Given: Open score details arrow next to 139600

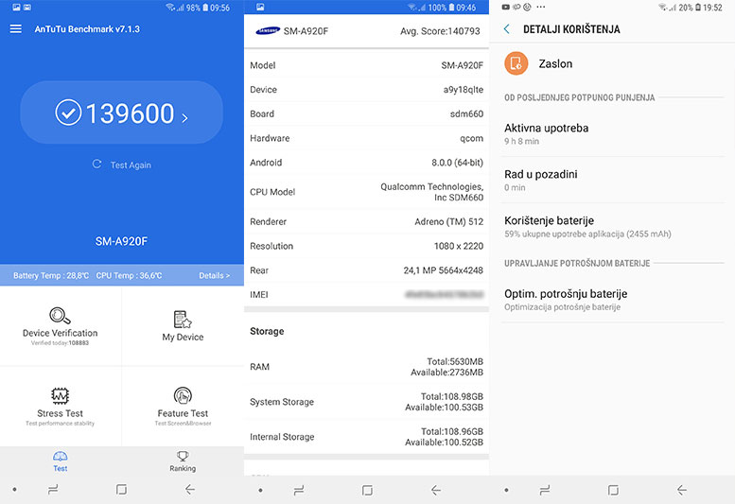Looking at the screenshot, I should pyautogui.click(x=184, y=117).
